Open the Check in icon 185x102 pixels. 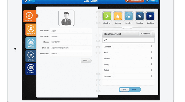pos(107,16)
